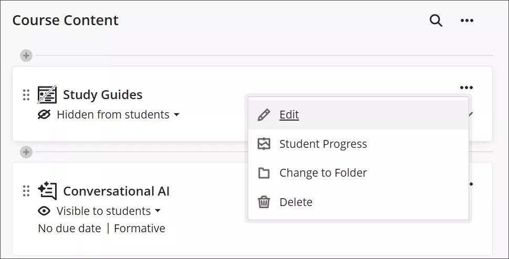Open the Study Guides title link
This screenshot has height=259, width=509.
pos(102,95)
